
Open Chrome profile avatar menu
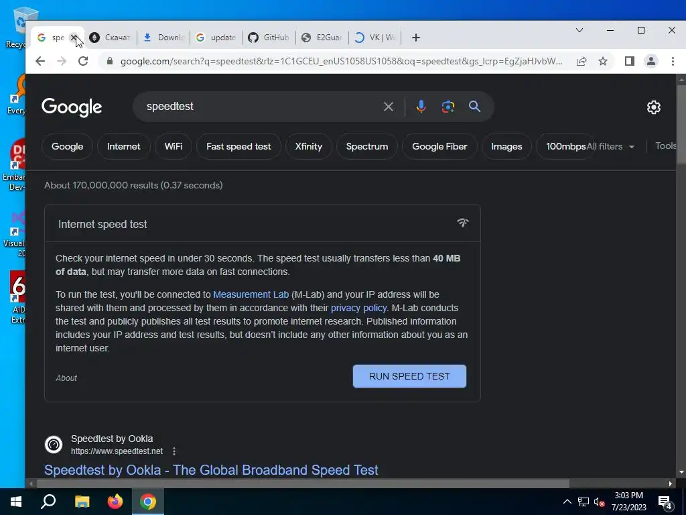[651, 61]
